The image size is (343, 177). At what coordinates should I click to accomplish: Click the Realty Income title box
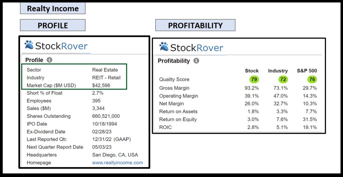(53, 9)
